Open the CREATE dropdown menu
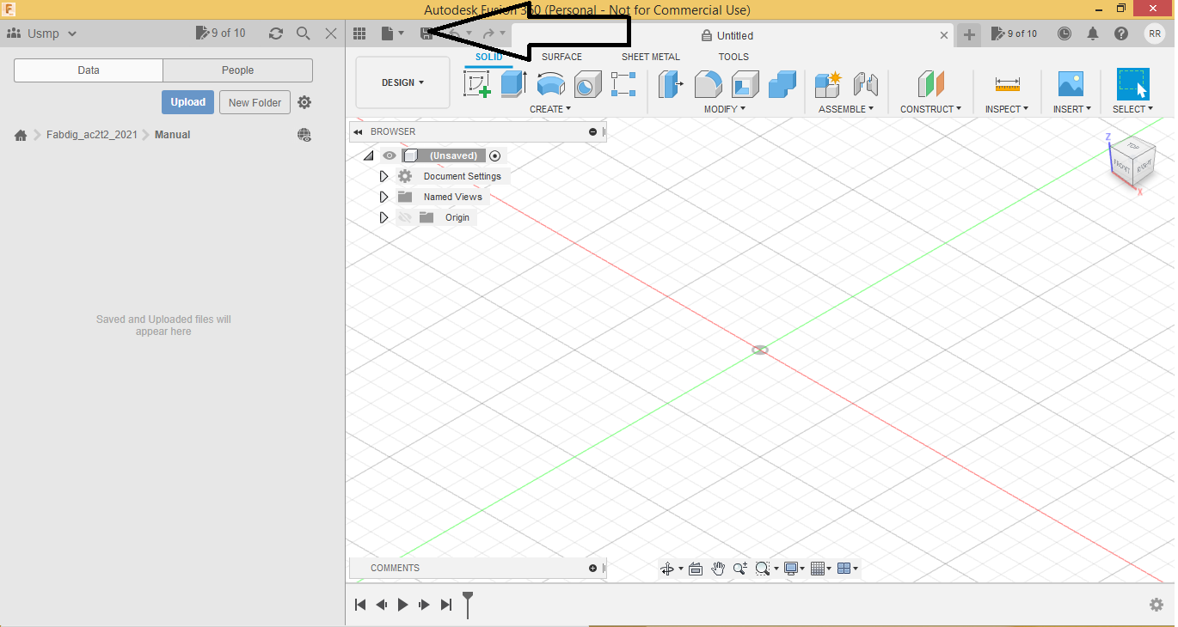 pos(550,109)
